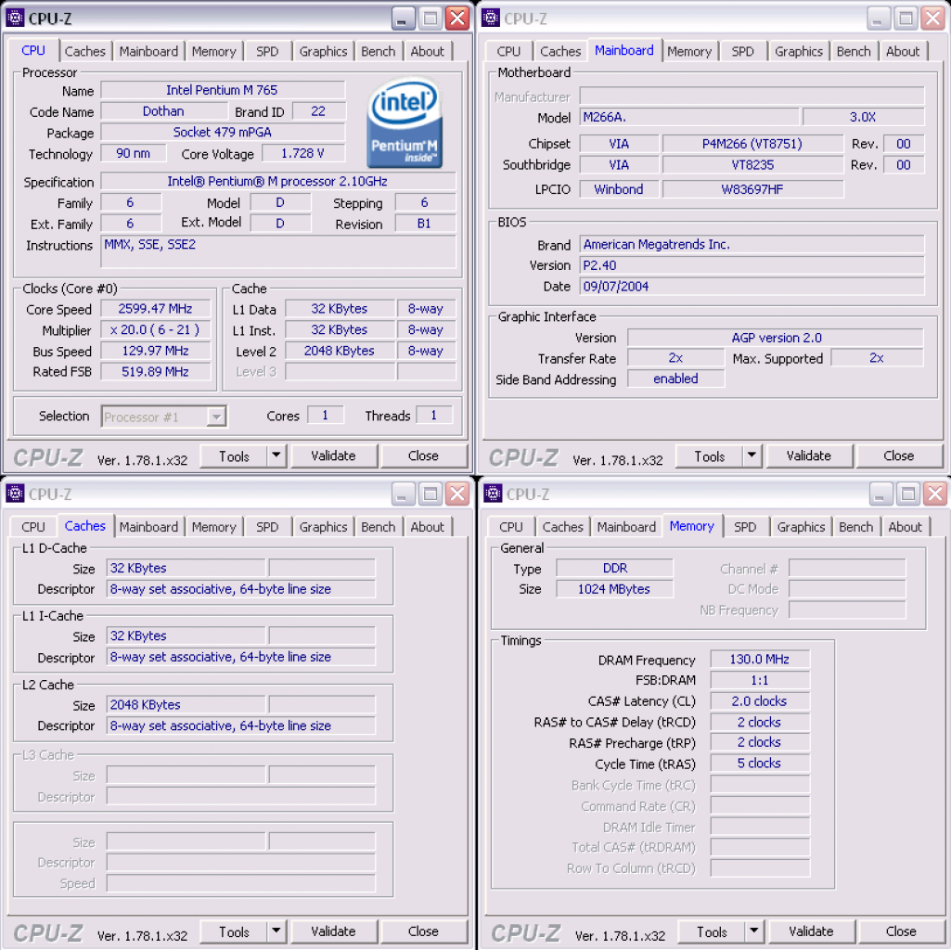Open the Graphics tab in the Mainboard window
Image resolution: width=951 pixels, height=950 pixels.
coord(799,52)
